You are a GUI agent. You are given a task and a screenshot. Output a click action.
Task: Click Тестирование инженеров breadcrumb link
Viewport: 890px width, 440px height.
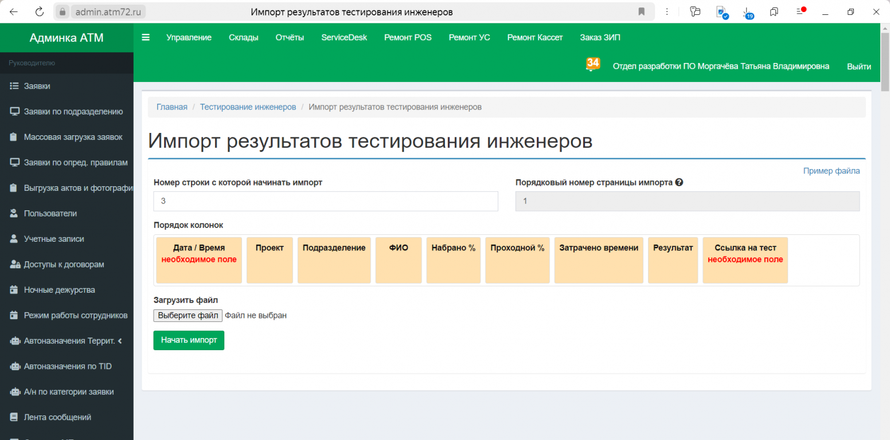click(x=248, y=107)
